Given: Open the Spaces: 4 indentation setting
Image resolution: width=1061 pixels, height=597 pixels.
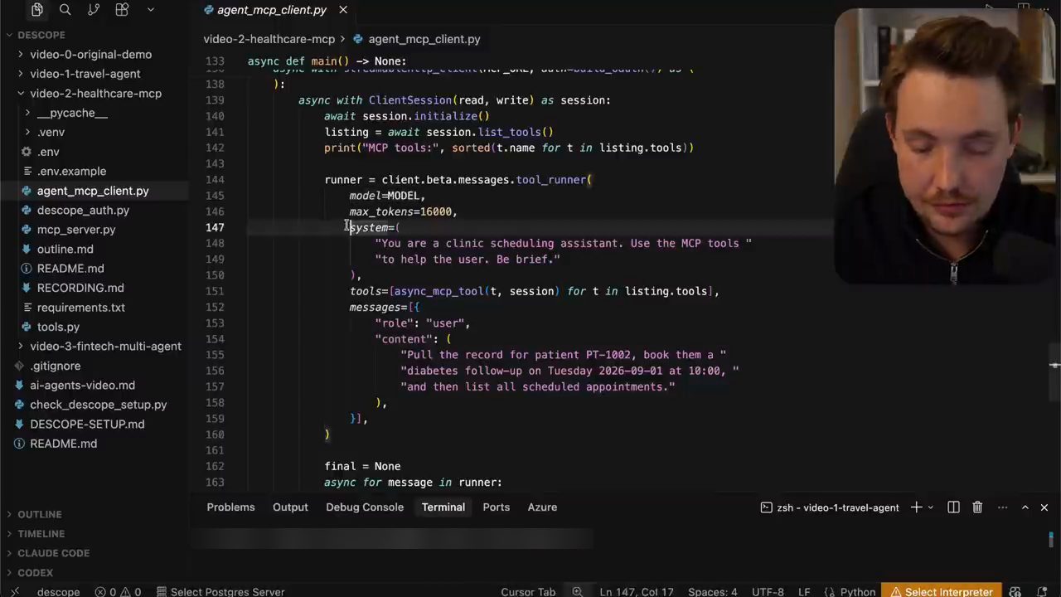Looking at the screenshot, I should click(713, 591).
